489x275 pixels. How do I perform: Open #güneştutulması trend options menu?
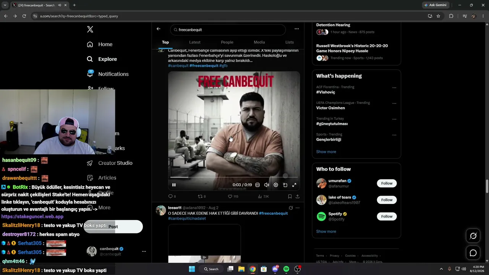click(x=394, y=119)
